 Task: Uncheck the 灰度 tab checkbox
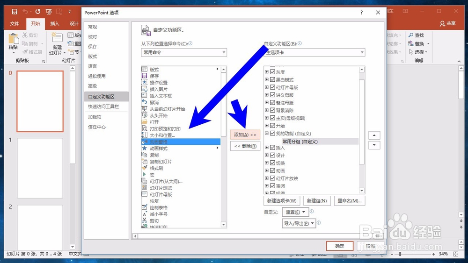pyautogui.click(x=272, y=72)
